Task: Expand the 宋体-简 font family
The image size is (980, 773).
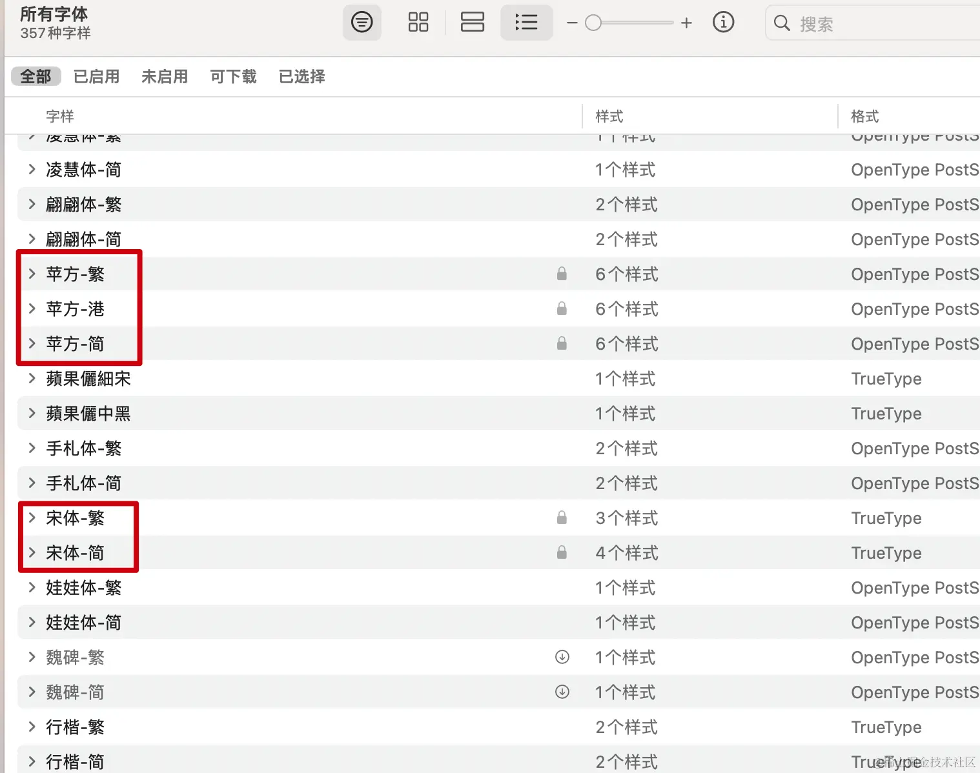Action: pos(32,552)
